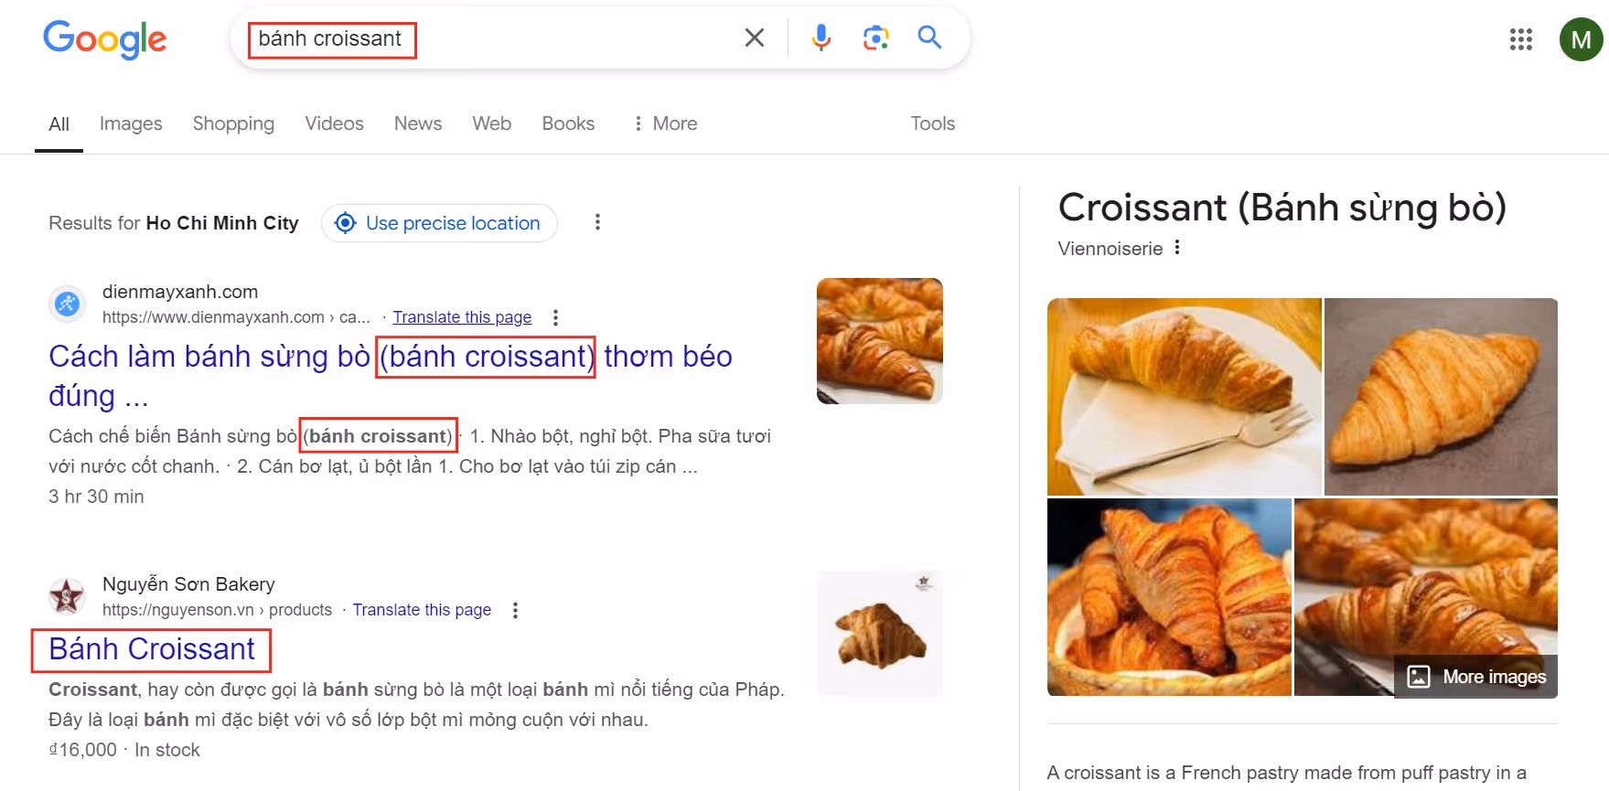Click the Use precise location button
This screenshot has width=1609, height=791.
tap(438, 222)
